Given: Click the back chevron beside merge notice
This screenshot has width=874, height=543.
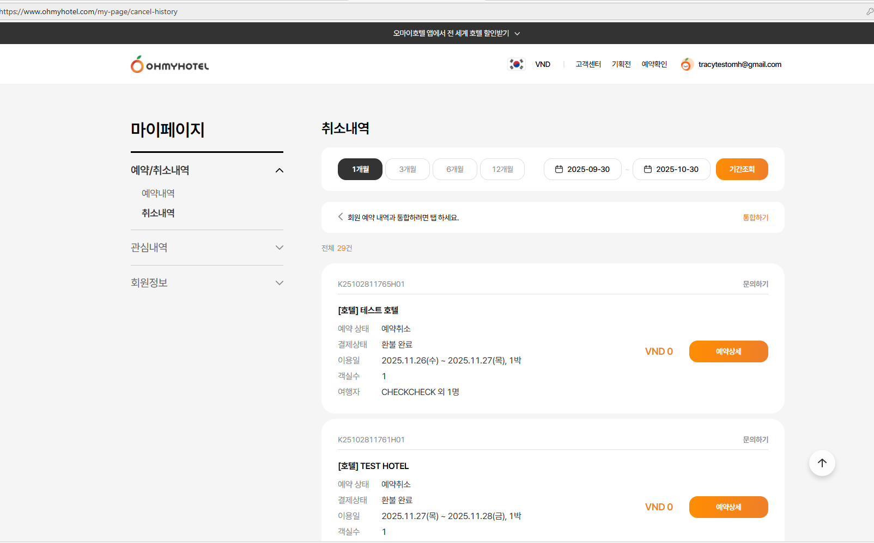Looking at the screenshot, I should tap(341, 217).
